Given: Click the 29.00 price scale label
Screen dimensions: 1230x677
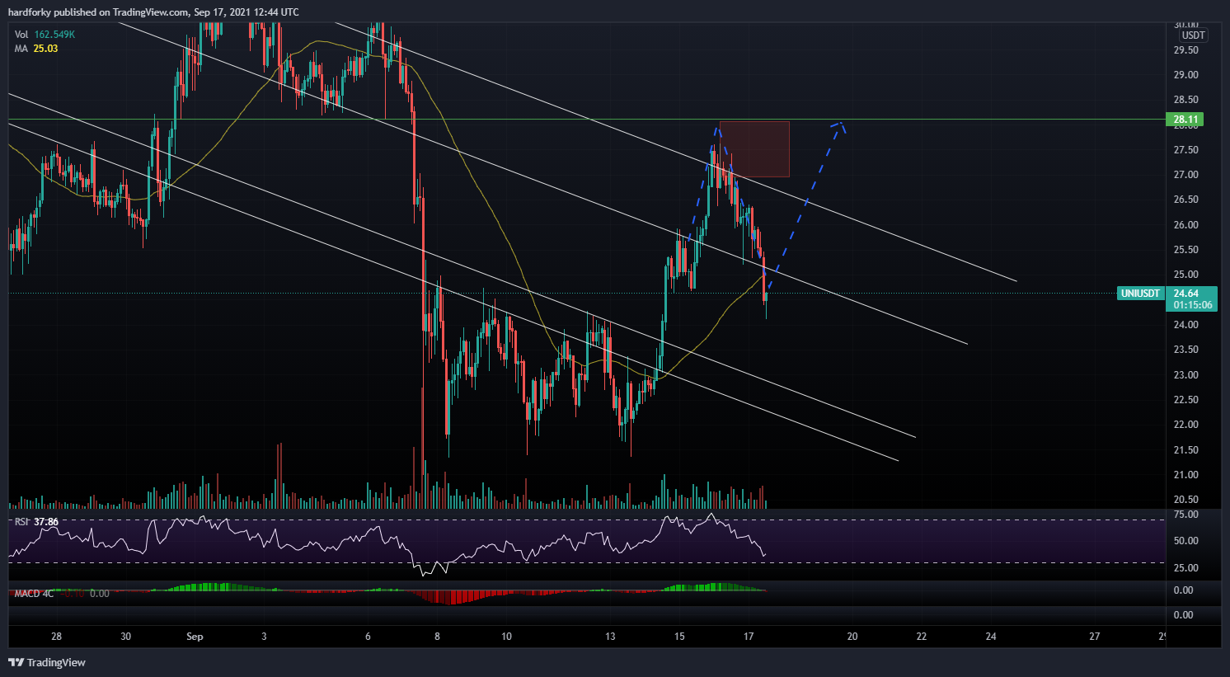Looking at the screenshot, I should point(1185,75).
